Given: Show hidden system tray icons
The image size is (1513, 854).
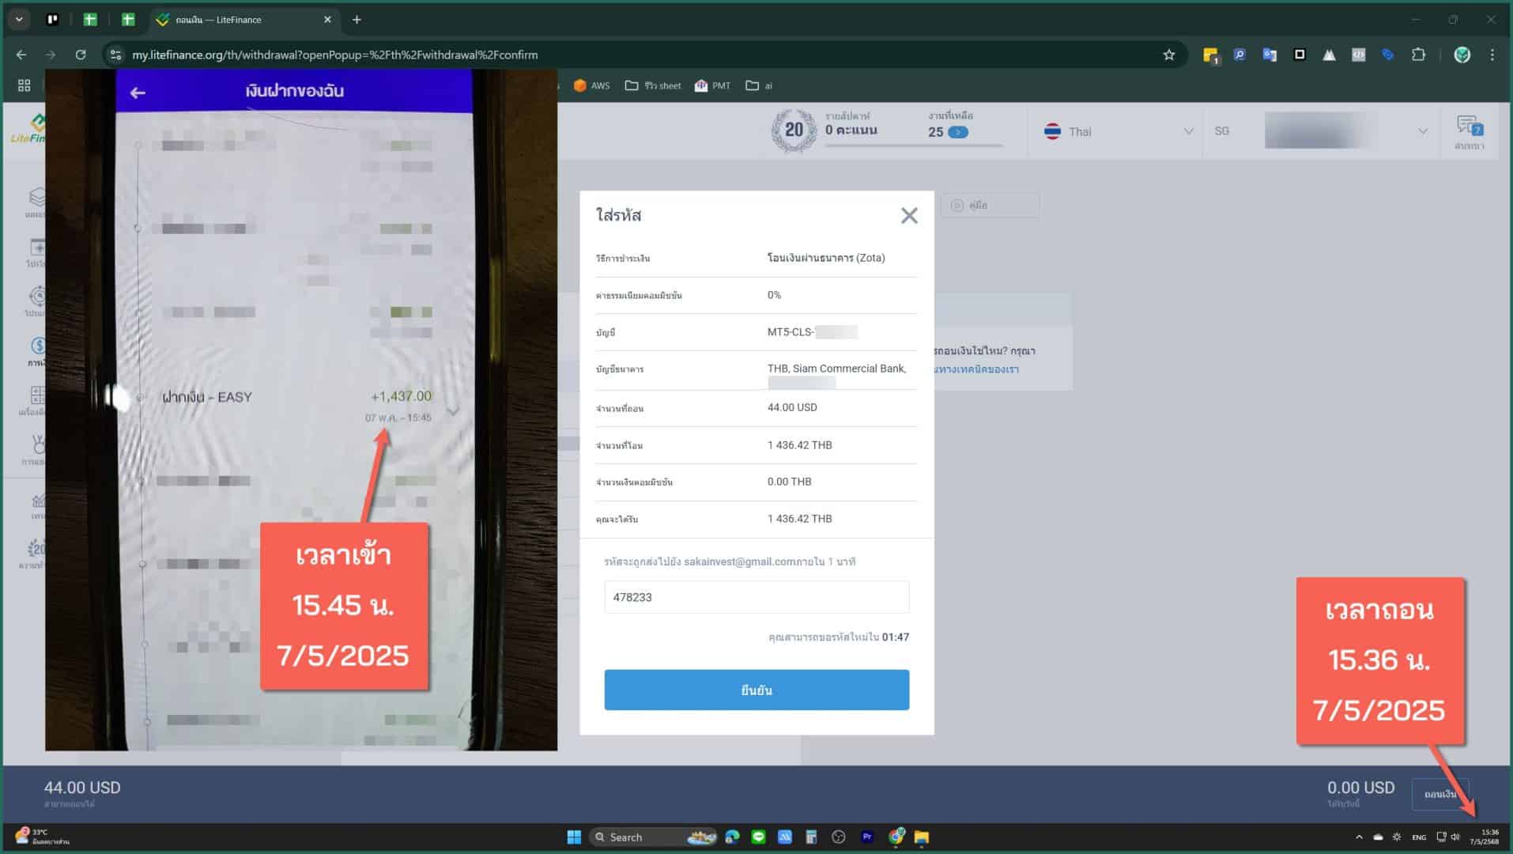Looking at the screenshot, I should pyautogui.click(x=1359, y=837).
